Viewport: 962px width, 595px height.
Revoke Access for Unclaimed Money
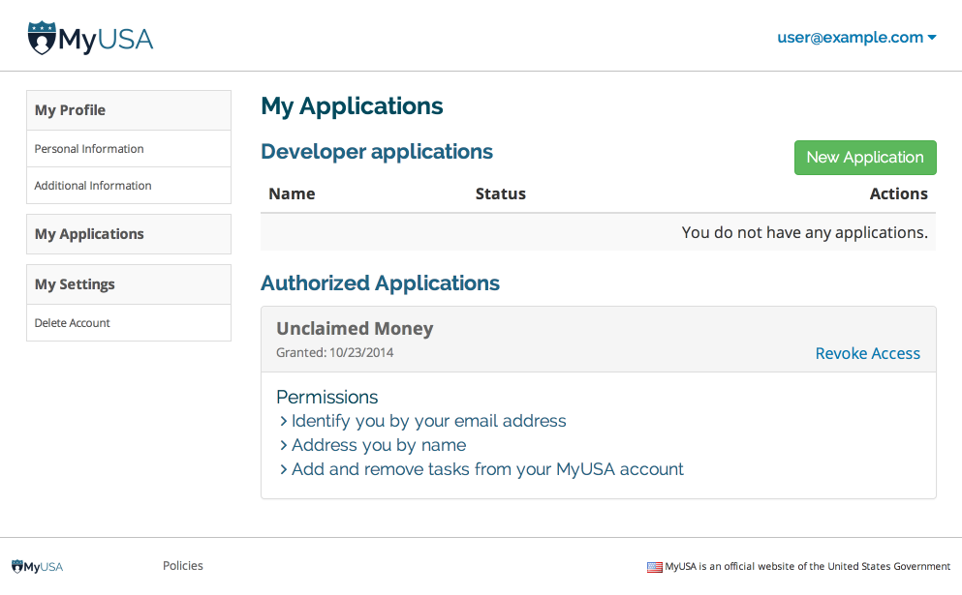coord(867,353)
